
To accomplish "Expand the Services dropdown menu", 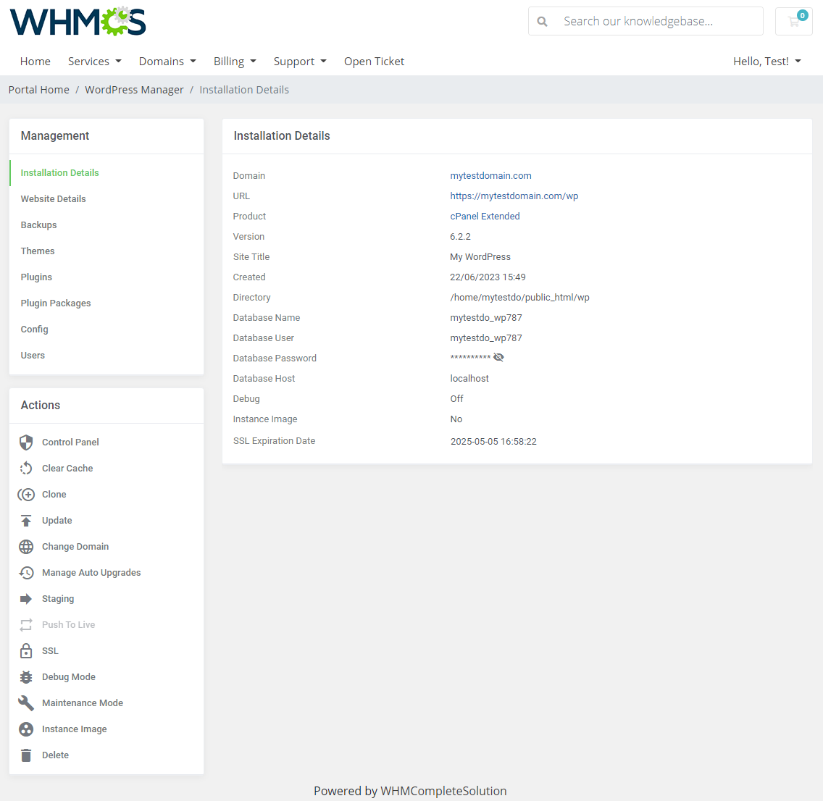I will [95, 61].
